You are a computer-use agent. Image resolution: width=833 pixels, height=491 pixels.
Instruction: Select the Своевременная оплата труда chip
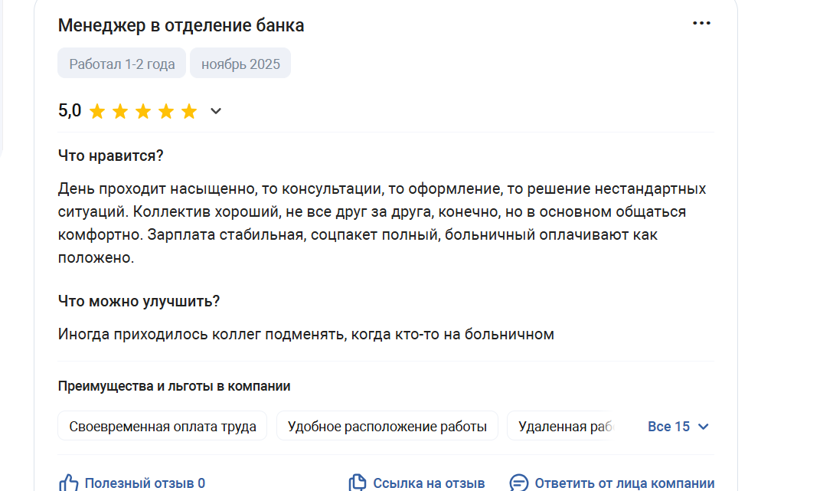tap(162, 427)
